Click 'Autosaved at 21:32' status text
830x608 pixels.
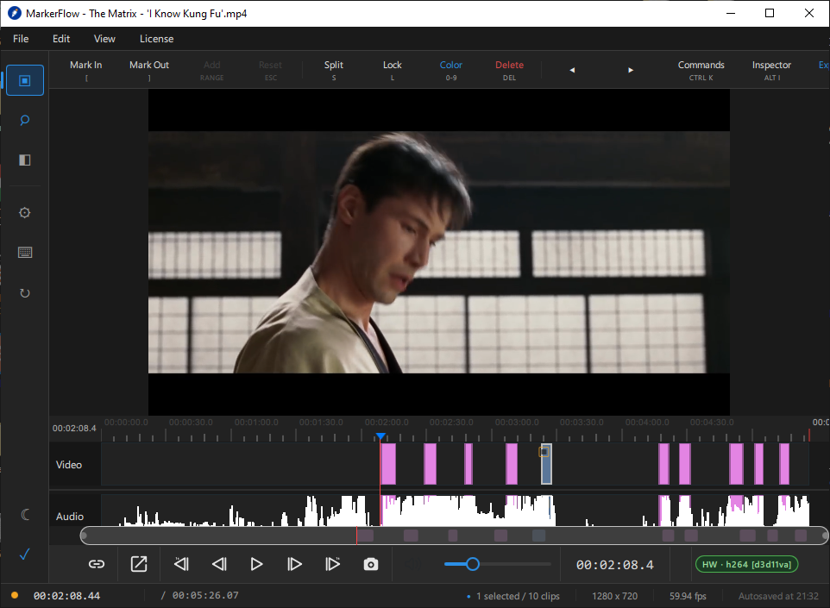[778, 596]
